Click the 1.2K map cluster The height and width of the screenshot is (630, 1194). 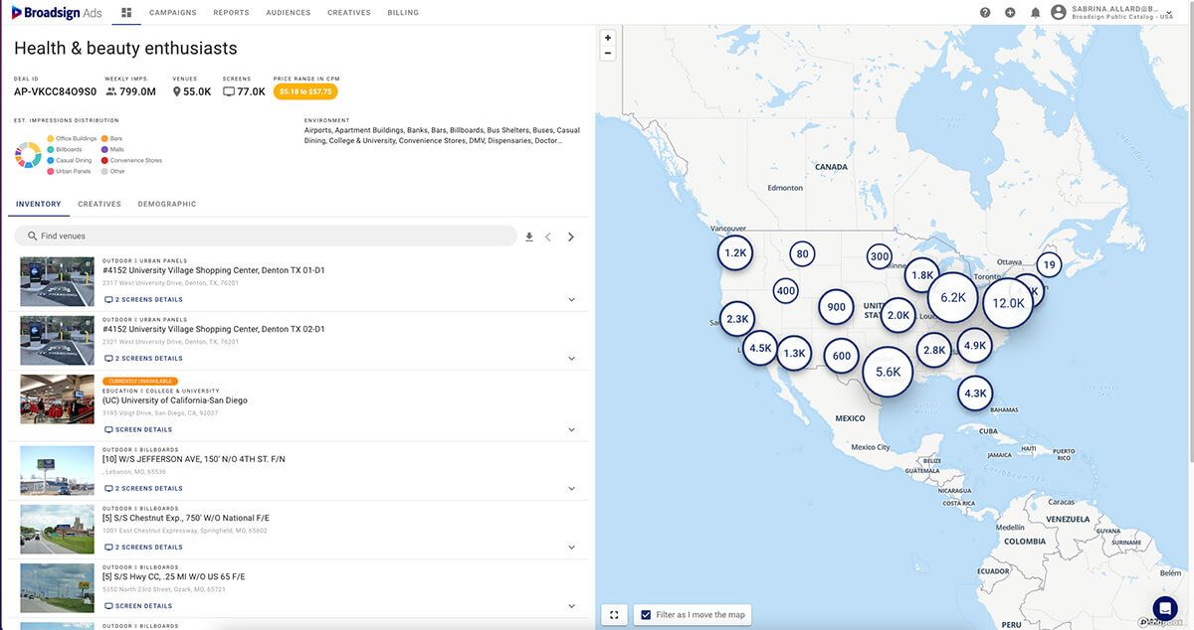click(735, 253)
